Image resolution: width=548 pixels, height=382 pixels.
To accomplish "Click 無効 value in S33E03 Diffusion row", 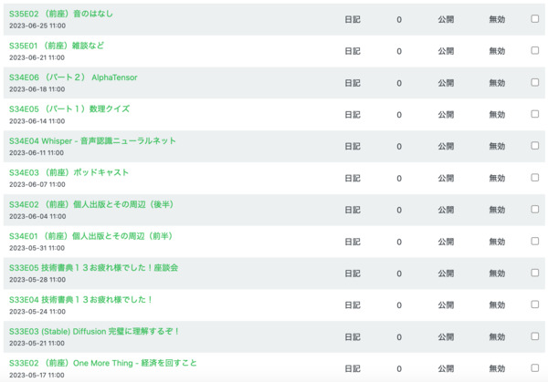I will tap(497, 337).
